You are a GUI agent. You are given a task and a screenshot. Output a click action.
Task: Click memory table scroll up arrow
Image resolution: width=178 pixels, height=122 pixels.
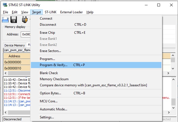(x=173, y=55)
